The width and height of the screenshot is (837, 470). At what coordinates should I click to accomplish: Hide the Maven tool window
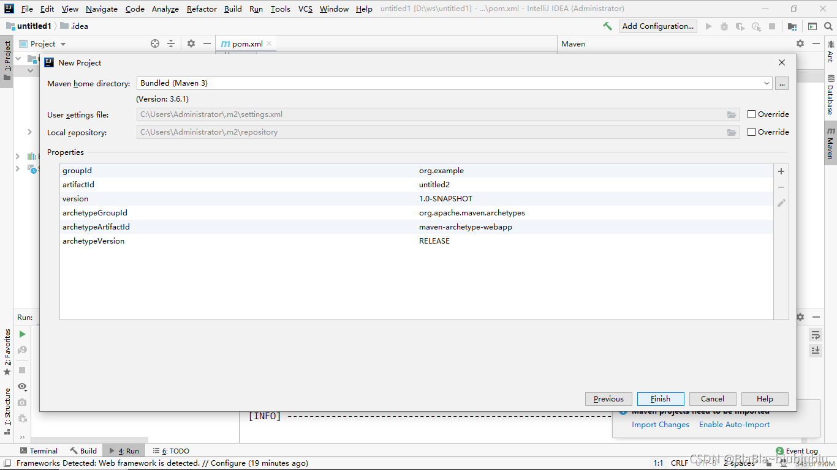pos(816,43)
